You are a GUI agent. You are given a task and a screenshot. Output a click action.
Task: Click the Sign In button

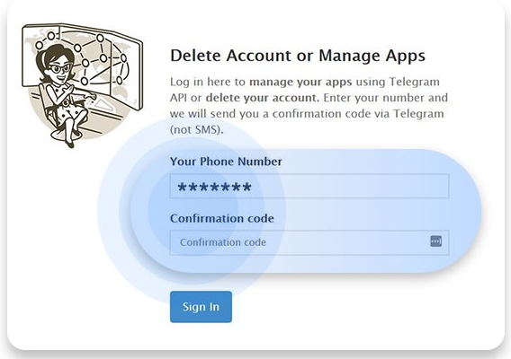coord(201,307)
